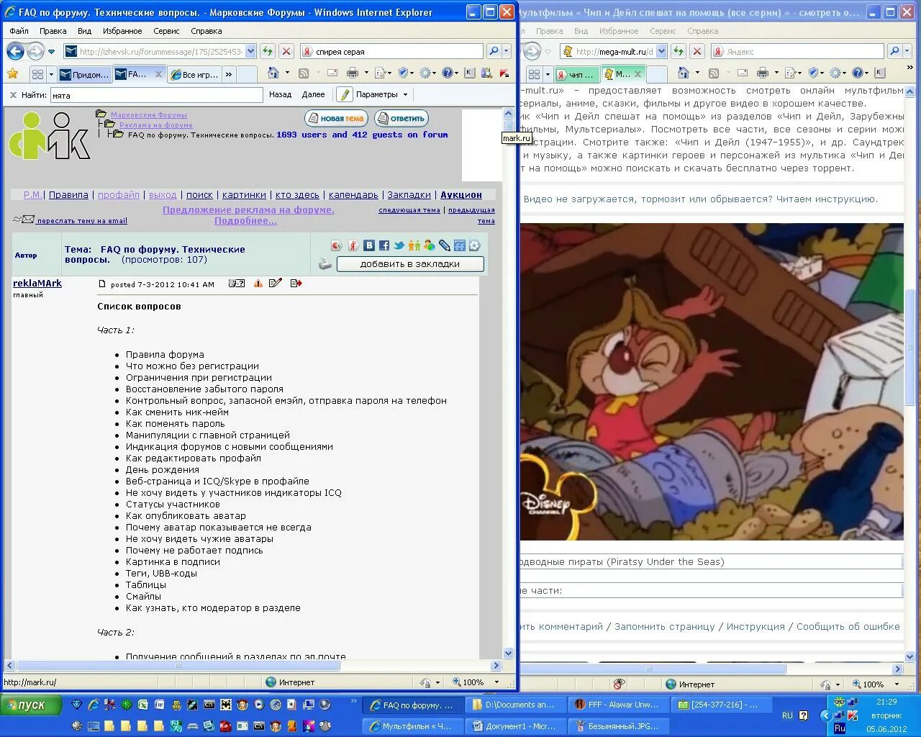This screenshot has width=921, height=737.
Task: Show more tabs with the chevron button
Action: point(229,74)
